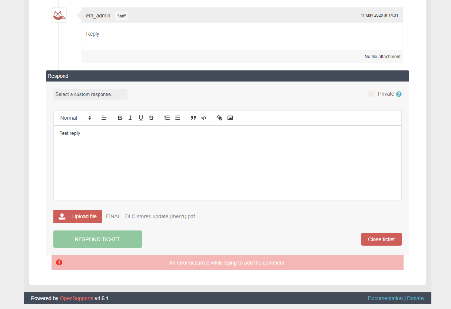Screen dimensions: 451x309
Task: Format text as blockquote
Action: [x=193, y=117]
